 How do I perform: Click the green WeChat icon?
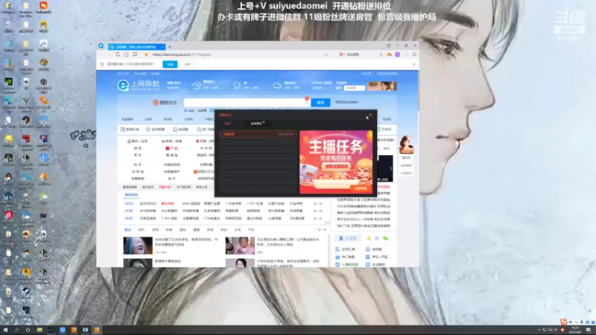coord(385,238)
